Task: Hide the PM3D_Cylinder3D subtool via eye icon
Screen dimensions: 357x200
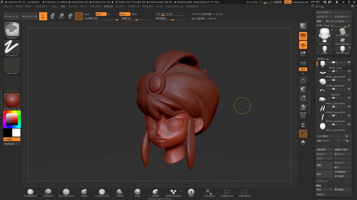Action: (x=349, y=116)
